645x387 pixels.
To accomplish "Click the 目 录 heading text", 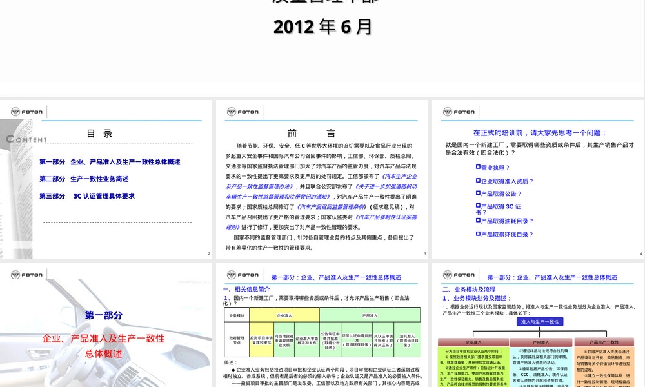I will (99, 134).
